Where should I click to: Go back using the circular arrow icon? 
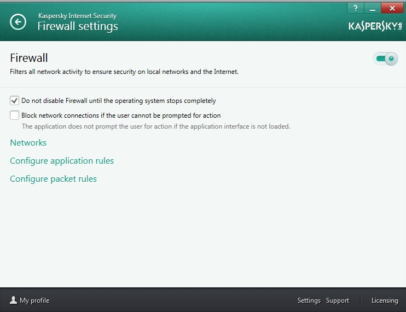point(18,22)
